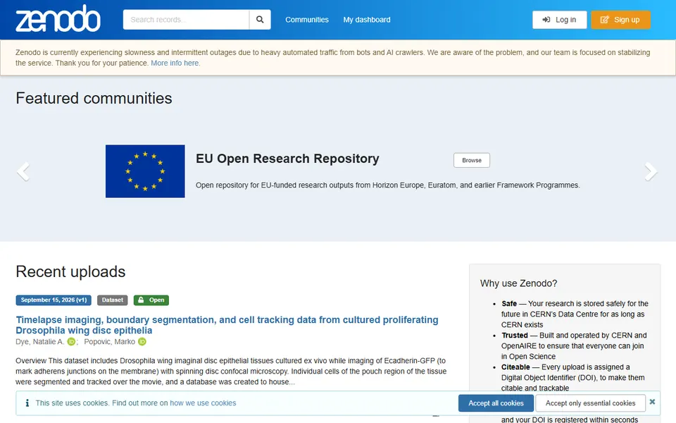Viewport: 676px width, 423px height.
Task: Open the More info here link
Action: pyautogui.click(x=175, y=63)
